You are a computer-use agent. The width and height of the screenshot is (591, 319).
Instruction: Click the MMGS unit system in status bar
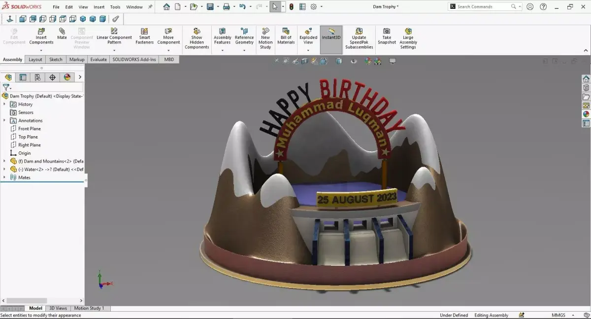point(558,315)
